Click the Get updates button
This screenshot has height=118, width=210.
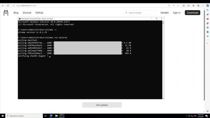(102, 105)
